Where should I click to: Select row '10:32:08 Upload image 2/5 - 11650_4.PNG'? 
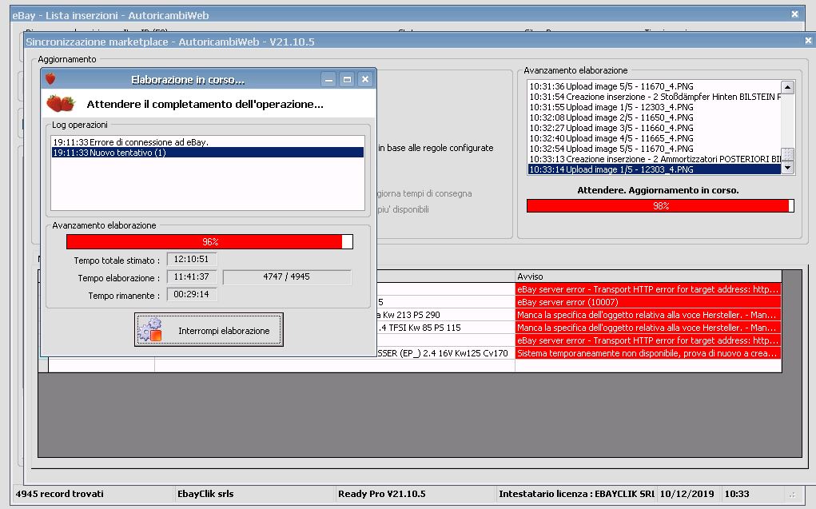click(654, 117)
